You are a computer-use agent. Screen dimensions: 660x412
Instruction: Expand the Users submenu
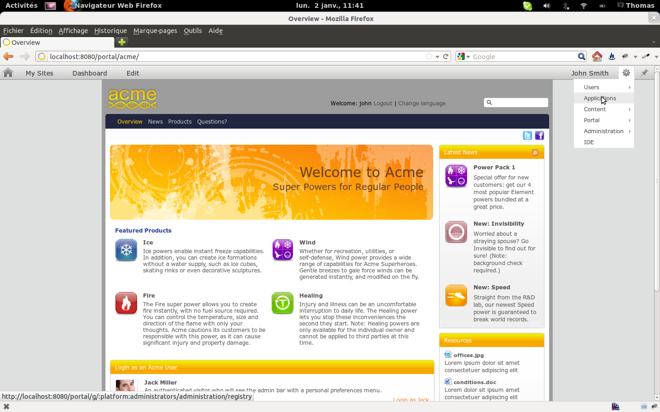tap(604, 87)
